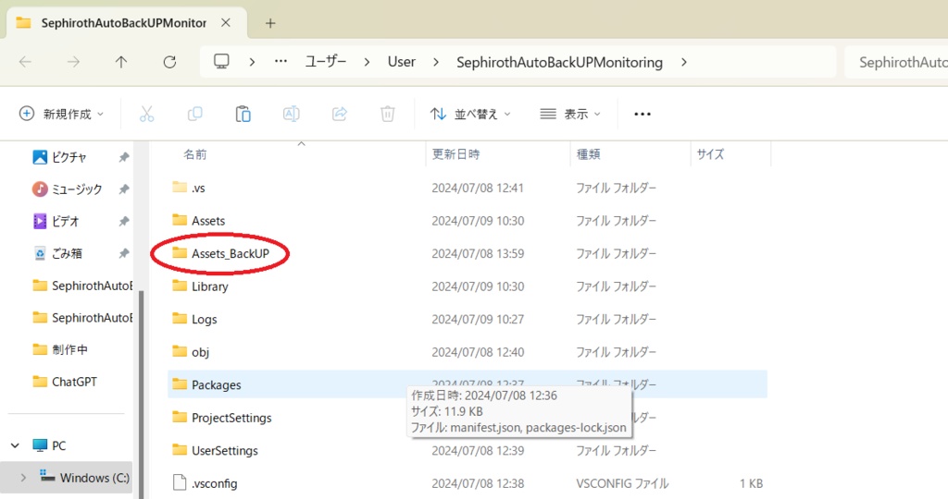Click the PC monitor icon in address bar
Screen dimensions: 948x499
pos(222,62)
